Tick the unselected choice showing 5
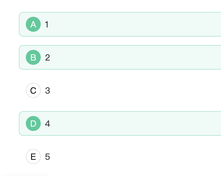Viewport: 221px width, 176px height. (120, 157)
